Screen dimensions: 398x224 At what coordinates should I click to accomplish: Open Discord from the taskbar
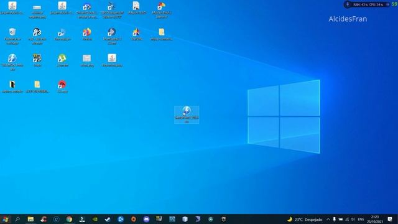click(147, 219)
